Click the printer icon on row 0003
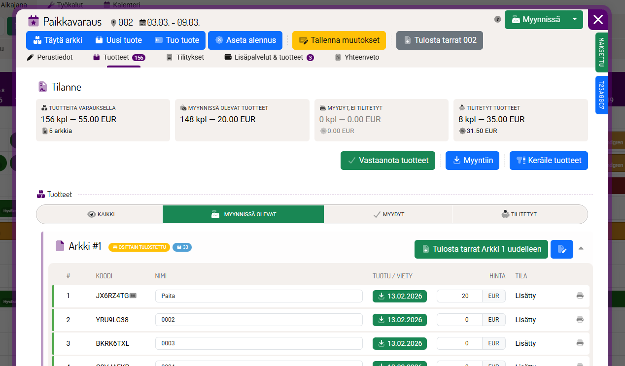This screenshot has height=366, width=625. (x=580, y=343)
